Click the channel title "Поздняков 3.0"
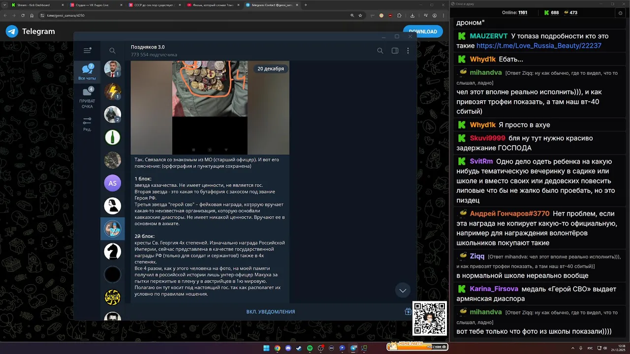The width and height of the screenshot is (630, 354). [148, 47]
